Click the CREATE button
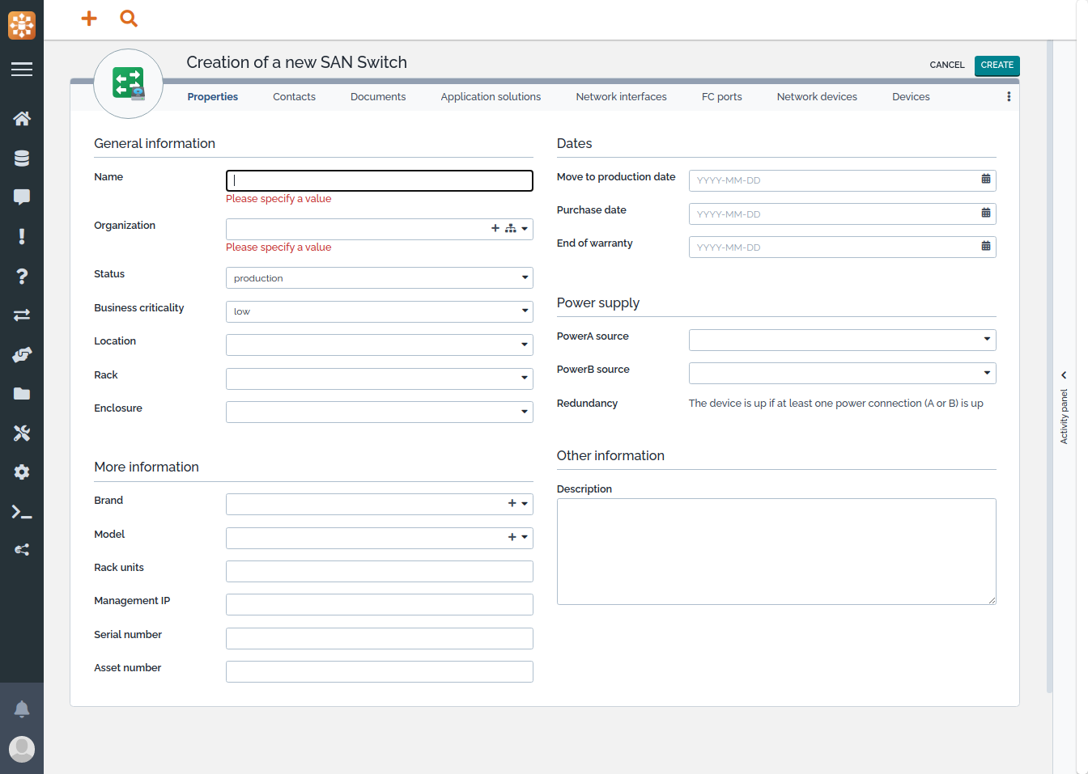1088x774 pixels. [997, 66]
